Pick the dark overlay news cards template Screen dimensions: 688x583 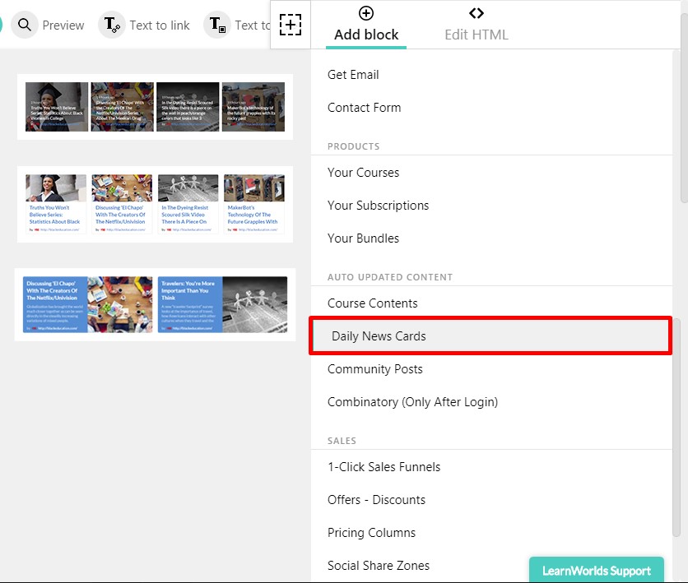click(155, 107)
